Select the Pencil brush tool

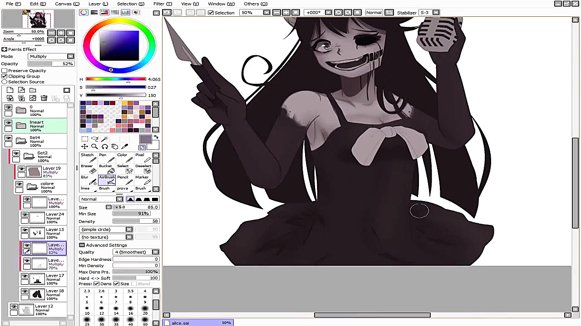124,179
